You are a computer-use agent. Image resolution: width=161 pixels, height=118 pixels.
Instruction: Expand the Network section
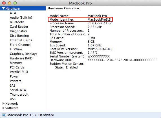(x=3, y=104)
